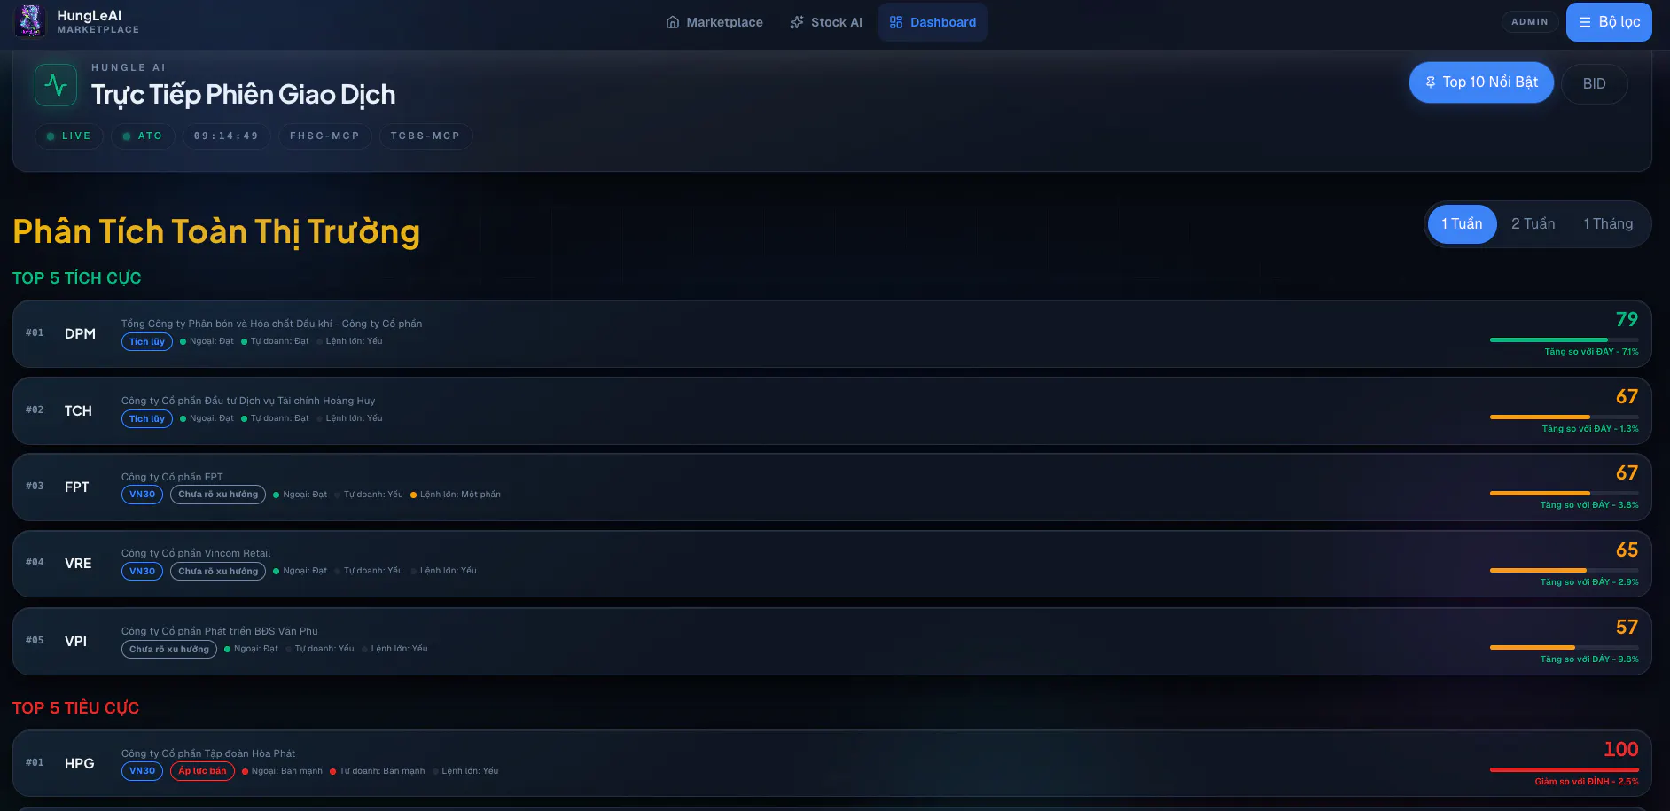Click the VN30 tag on VRE
1670x811 pixels.
click(x=142, y=572)
